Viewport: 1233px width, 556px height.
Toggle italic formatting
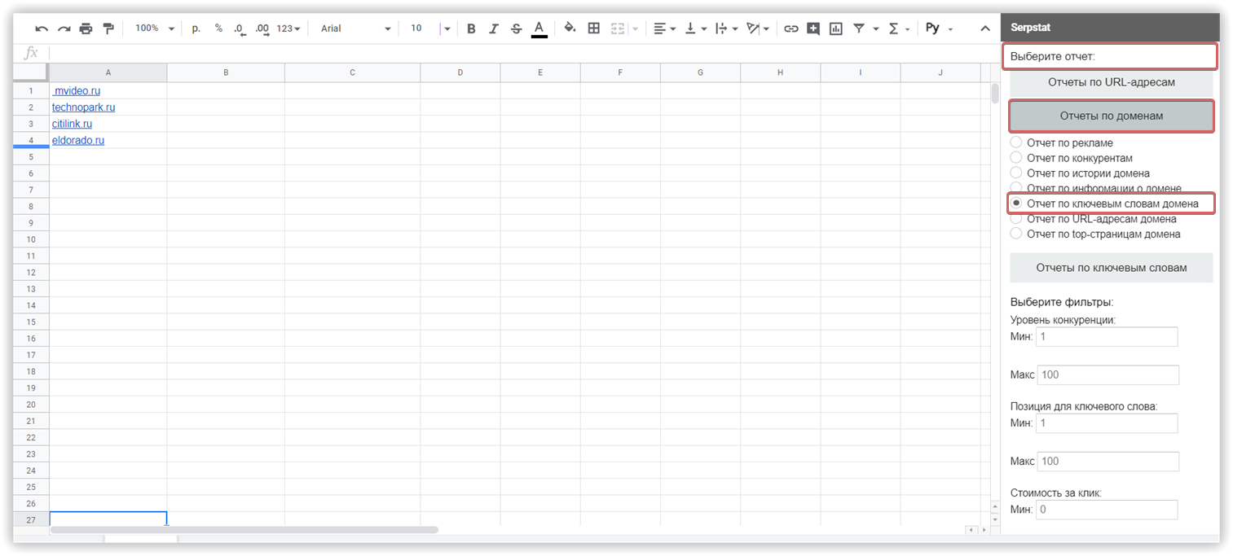[493, 28]
